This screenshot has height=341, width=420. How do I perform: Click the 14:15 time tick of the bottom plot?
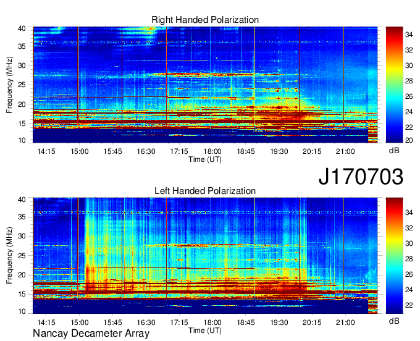point(46,322)
